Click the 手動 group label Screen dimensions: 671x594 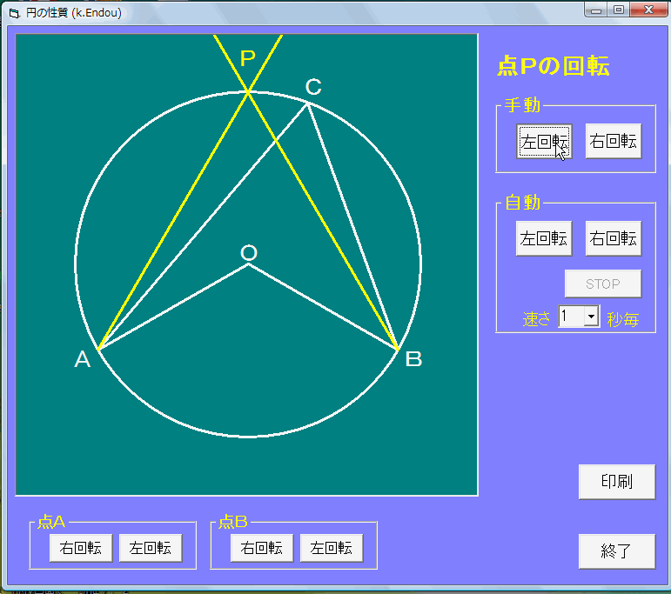(522, 104)
